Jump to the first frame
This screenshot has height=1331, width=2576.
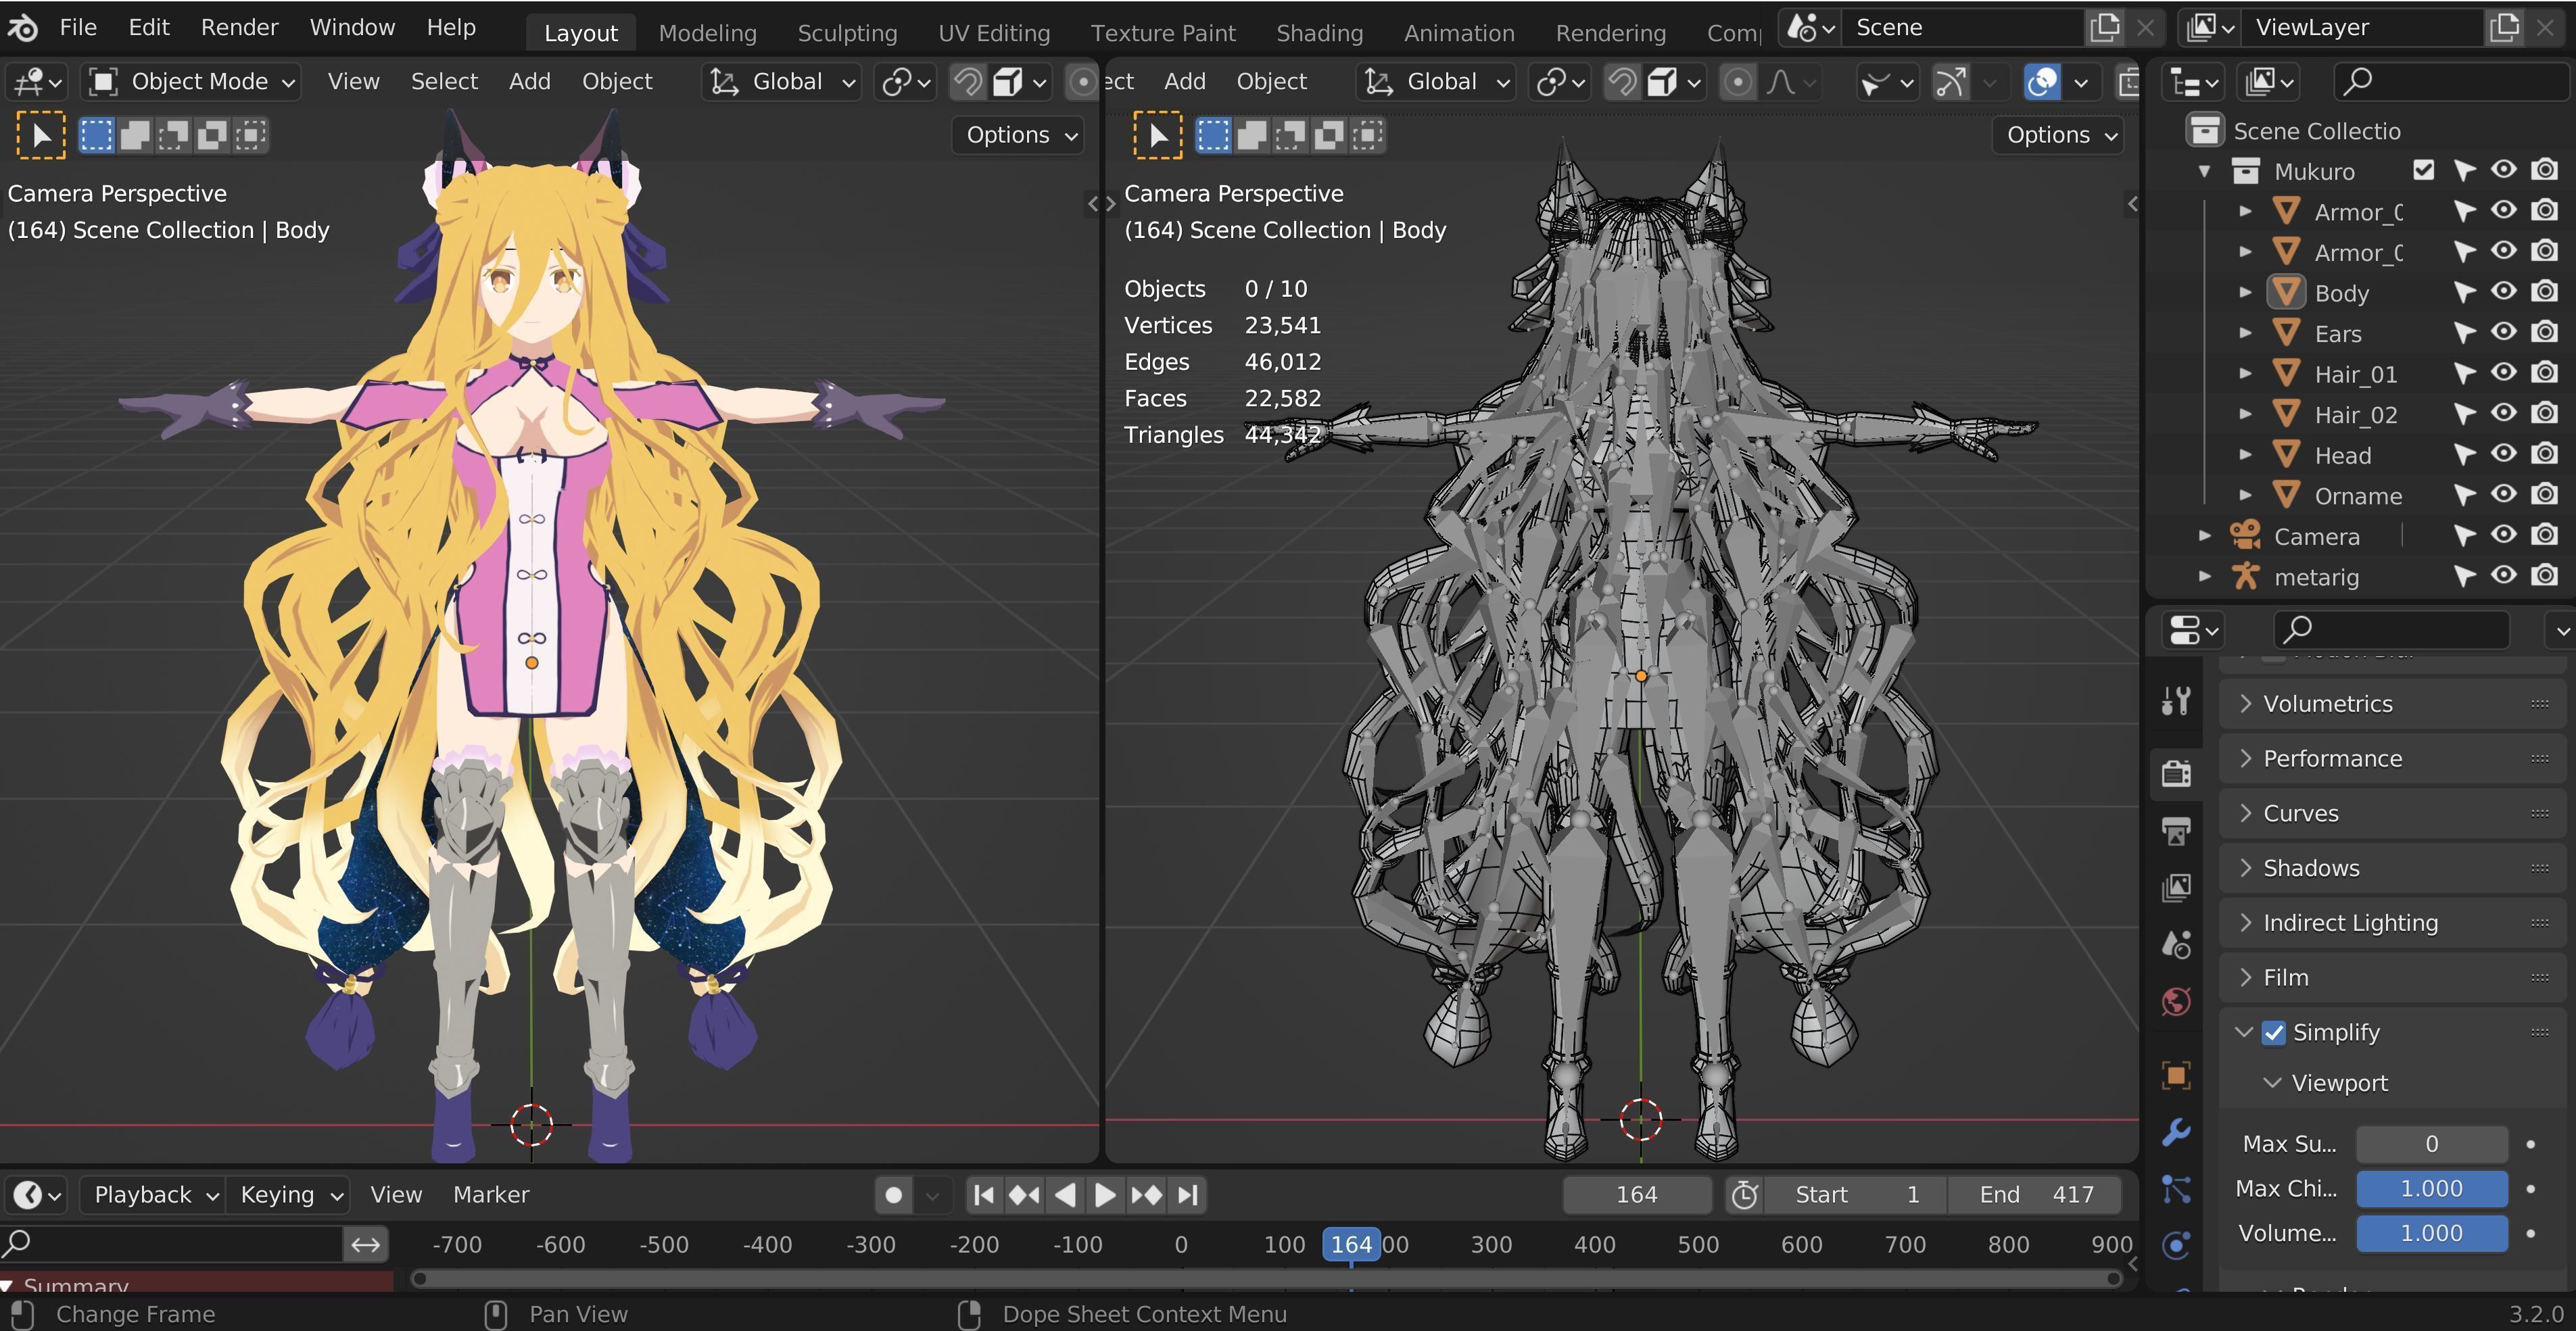coord(984,1195)
